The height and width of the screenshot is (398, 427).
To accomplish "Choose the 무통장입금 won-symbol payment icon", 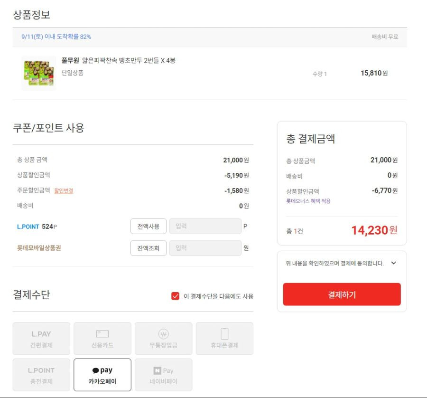I will (x=163, y=339).
